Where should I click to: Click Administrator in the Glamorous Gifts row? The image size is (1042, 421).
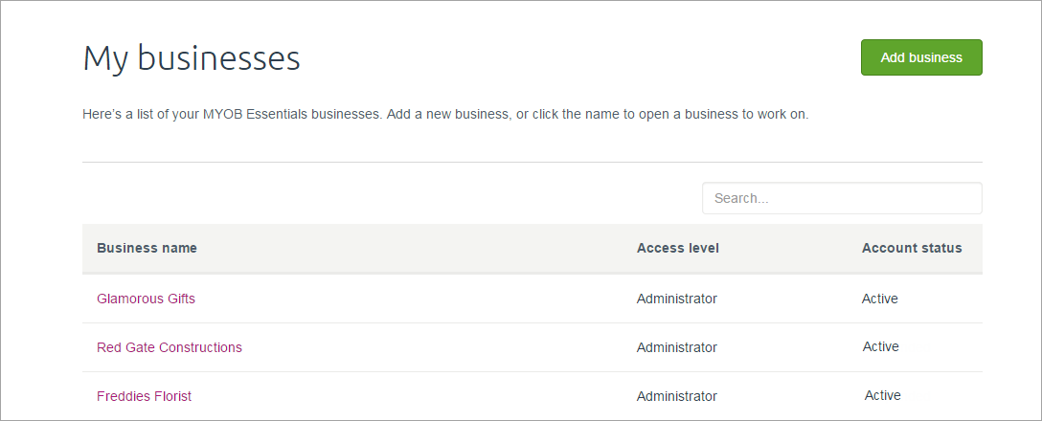(677, 299)
